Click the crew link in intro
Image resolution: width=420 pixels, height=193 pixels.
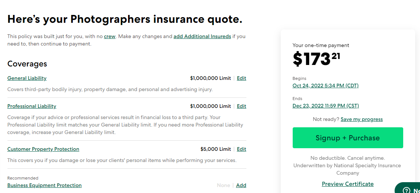point(109,37)
